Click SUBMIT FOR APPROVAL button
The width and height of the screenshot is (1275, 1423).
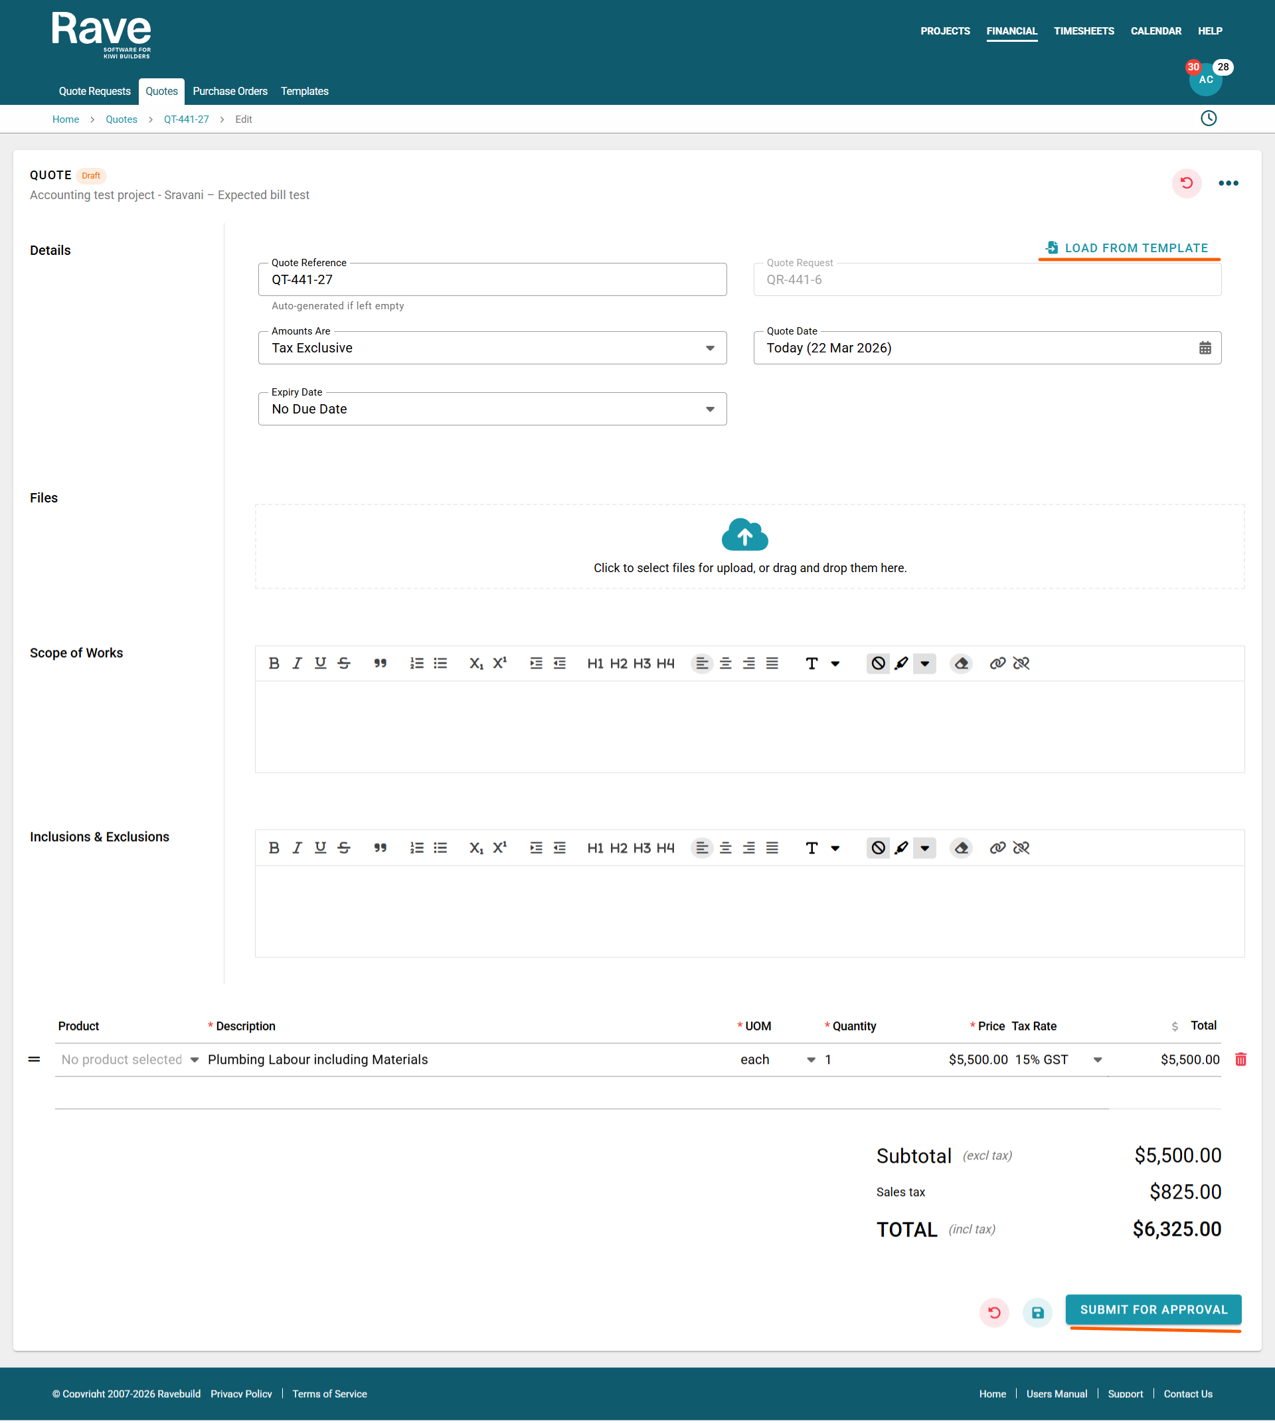click(1153, 1310)
